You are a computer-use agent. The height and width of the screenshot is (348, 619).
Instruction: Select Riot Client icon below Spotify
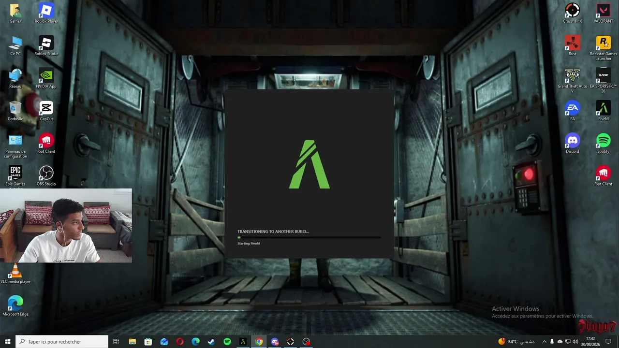click(x=604, y=175)
